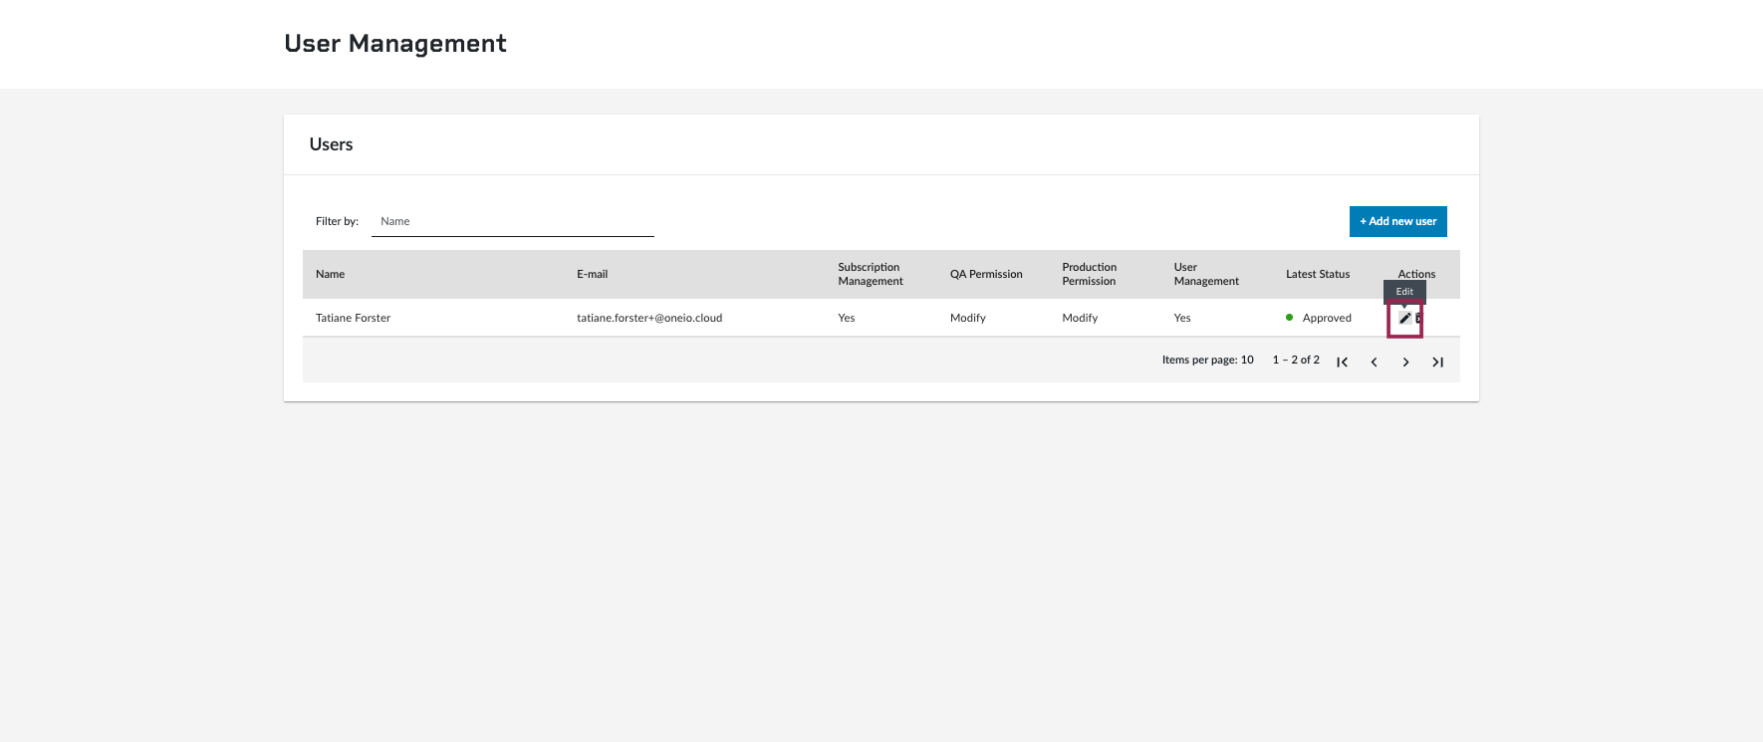
Task: Click the Subscription Management column header
Action: [871, 274]
